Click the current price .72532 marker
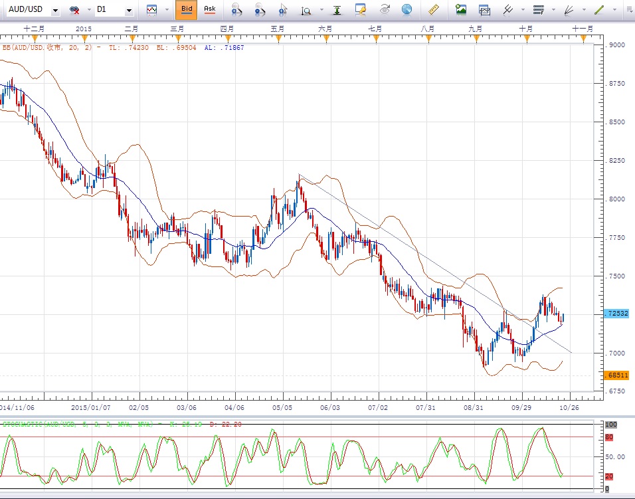 pos(618,313)
